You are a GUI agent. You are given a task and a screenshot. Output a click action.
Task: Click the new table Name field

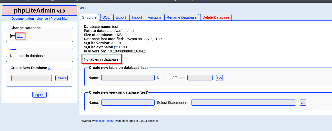tap(128, 78)
